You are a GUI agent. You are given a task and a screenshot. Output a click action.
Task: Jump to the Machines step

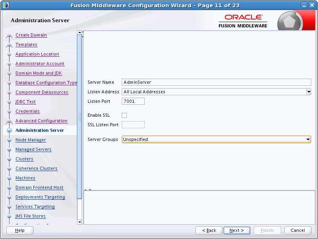click(x=25, y=178)
